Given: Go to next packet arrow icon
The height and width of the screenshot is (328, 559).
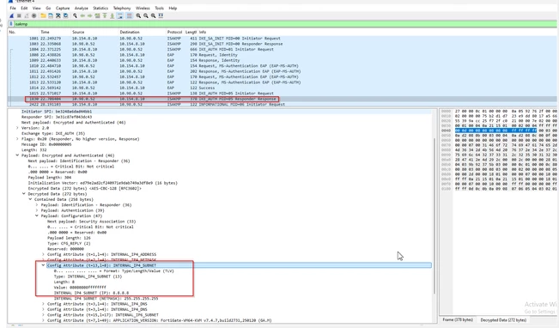Looking at the screenshot, I should 90,15.
